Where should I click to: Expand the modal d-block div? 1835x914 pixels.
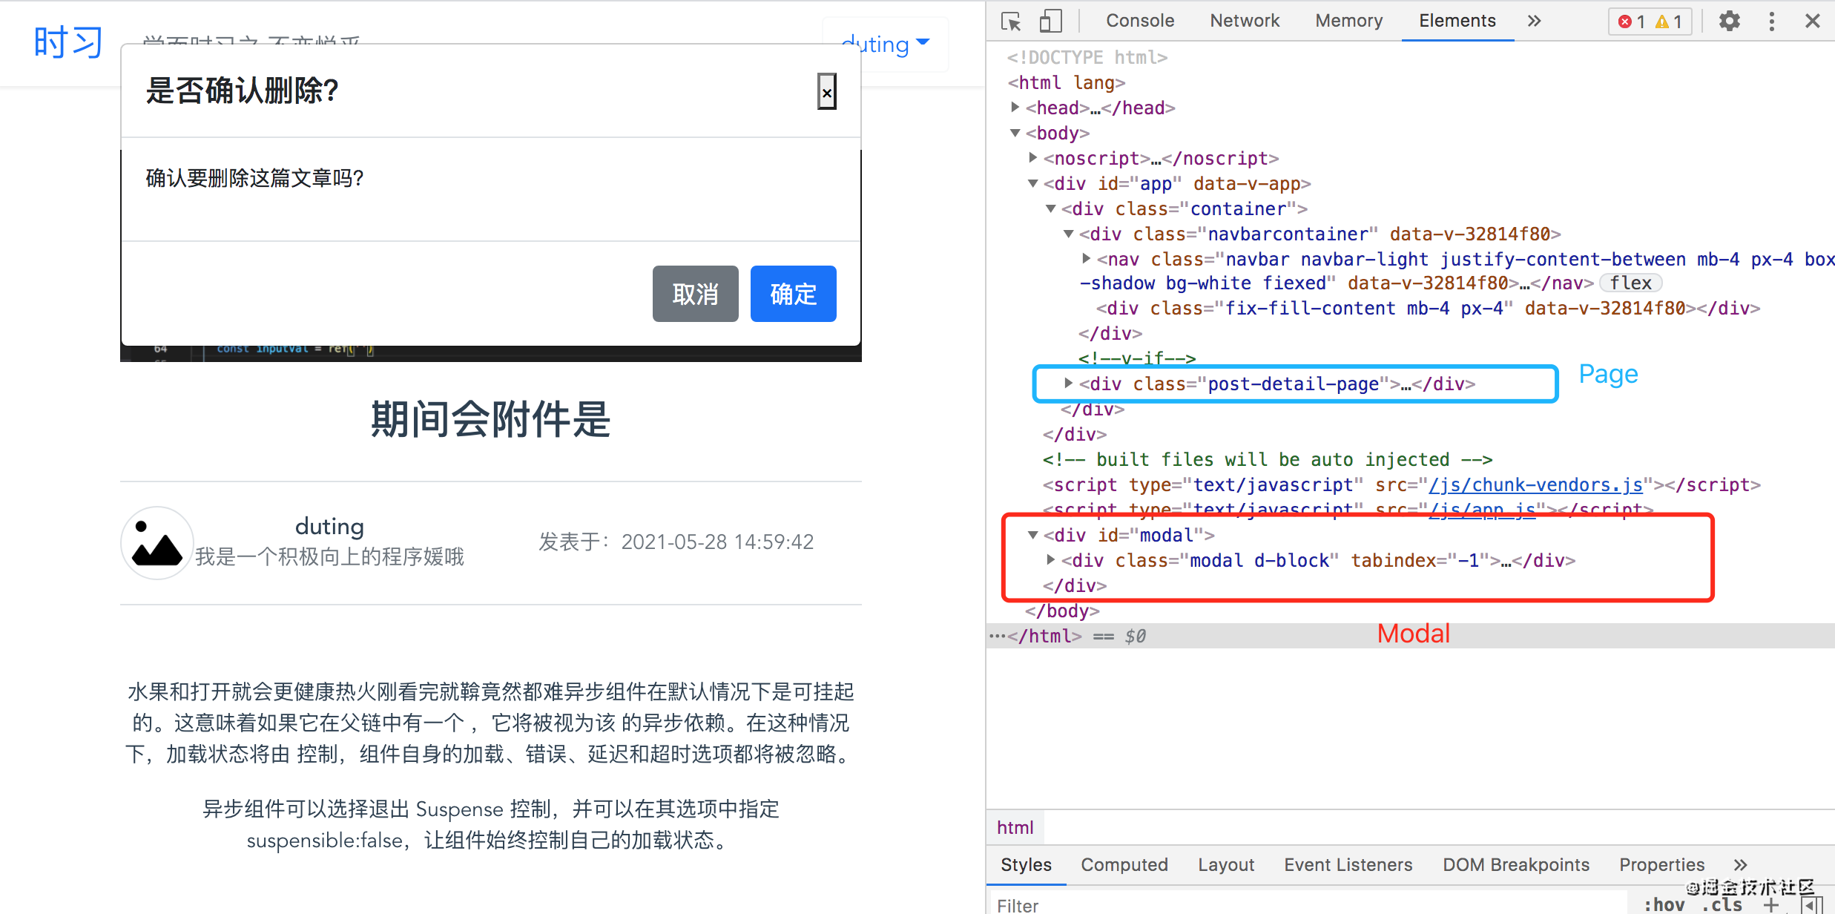1051,560
